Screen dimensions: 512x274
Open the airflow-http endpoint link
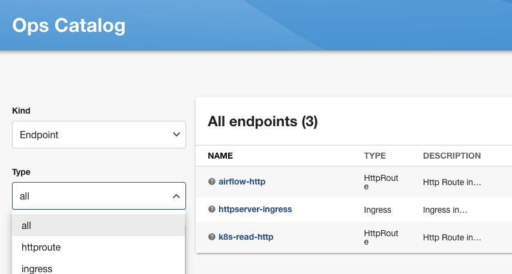pos(242,181)
